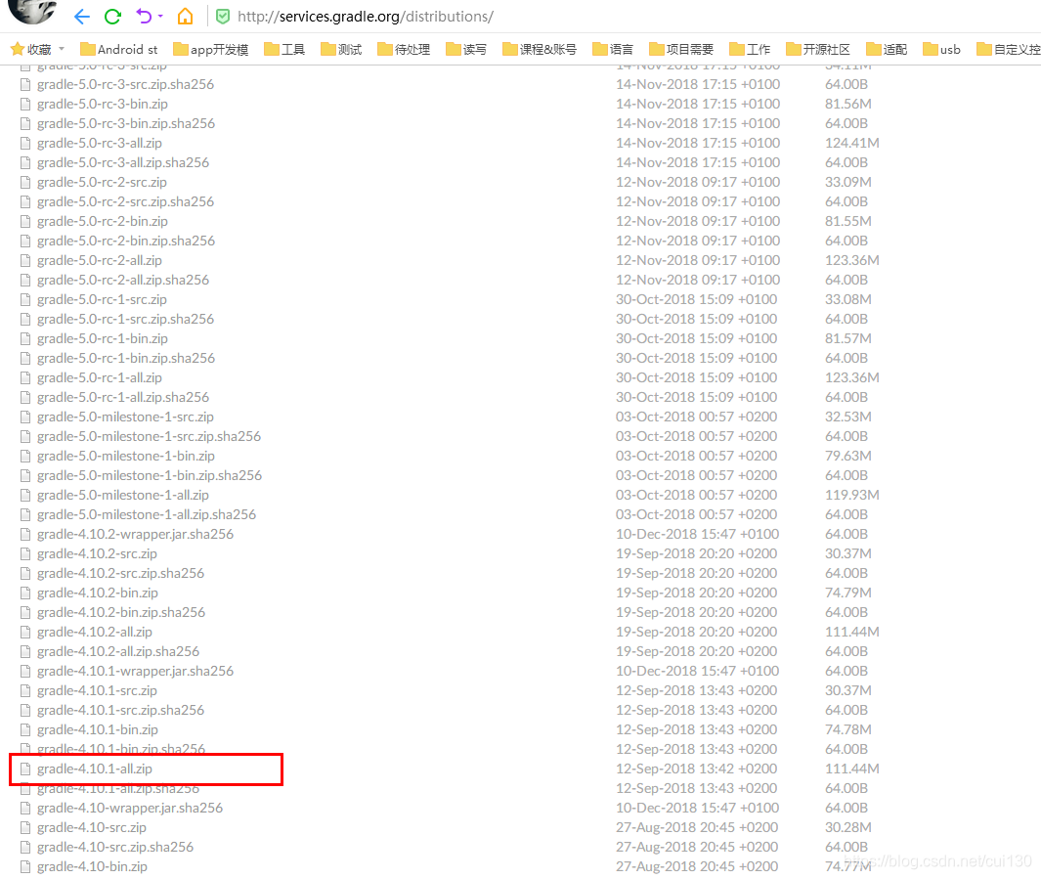
Task: Click file icon beside gradle-5.0-rc-2-src.zip
Action: [x=25, y=183]
